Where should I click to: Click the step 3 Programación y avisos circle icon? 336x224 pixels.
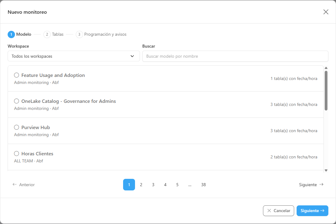(79, 34)
